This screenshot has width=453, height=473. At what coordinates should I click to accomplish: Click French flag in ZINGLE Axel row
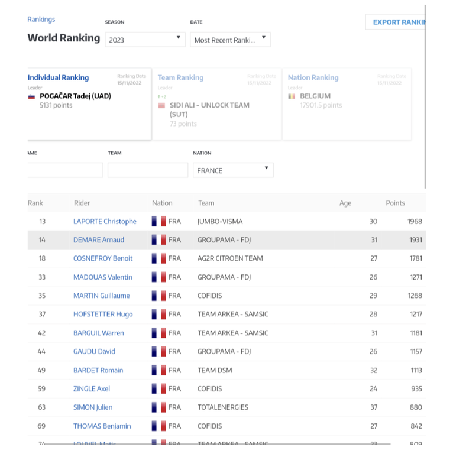(158, 389)
